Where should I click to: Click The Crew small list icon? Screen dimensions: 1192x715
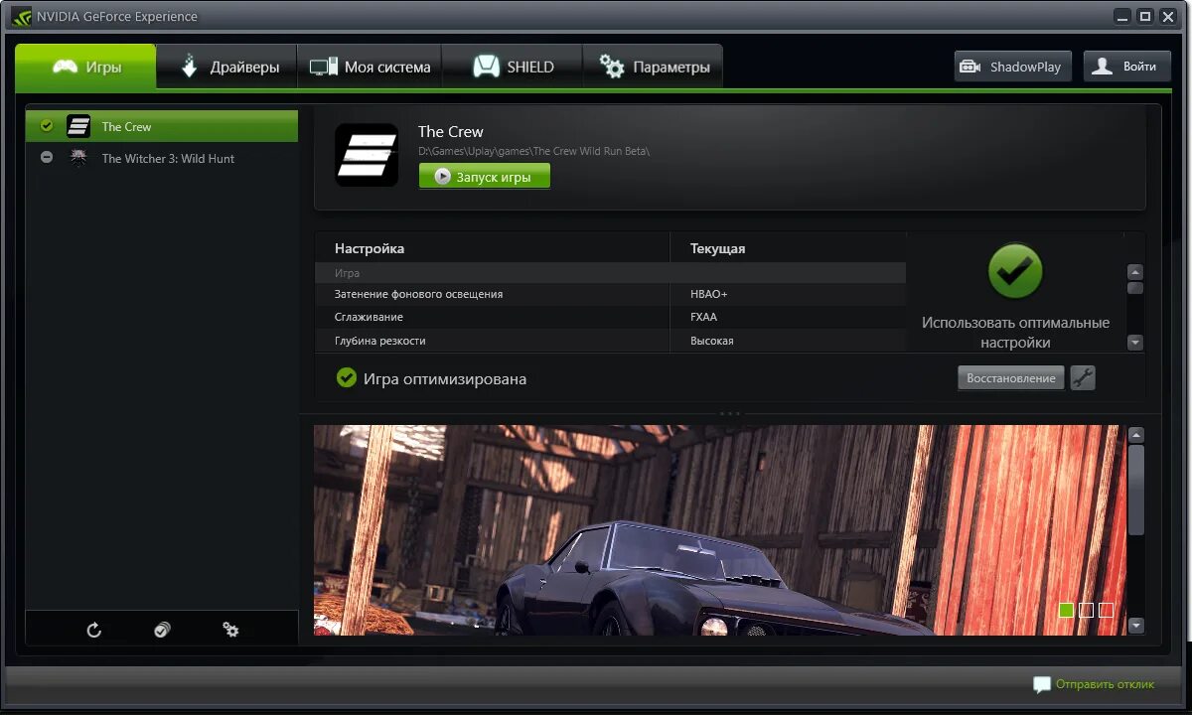[78, 126]
